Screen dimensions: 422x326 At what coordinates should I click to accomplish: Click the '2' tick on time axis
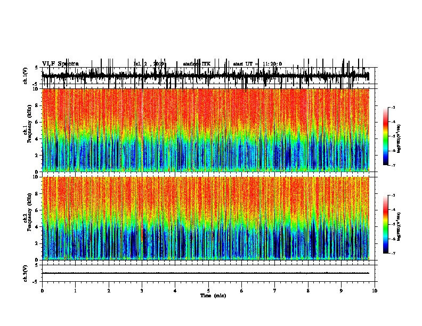coord(109,291)
